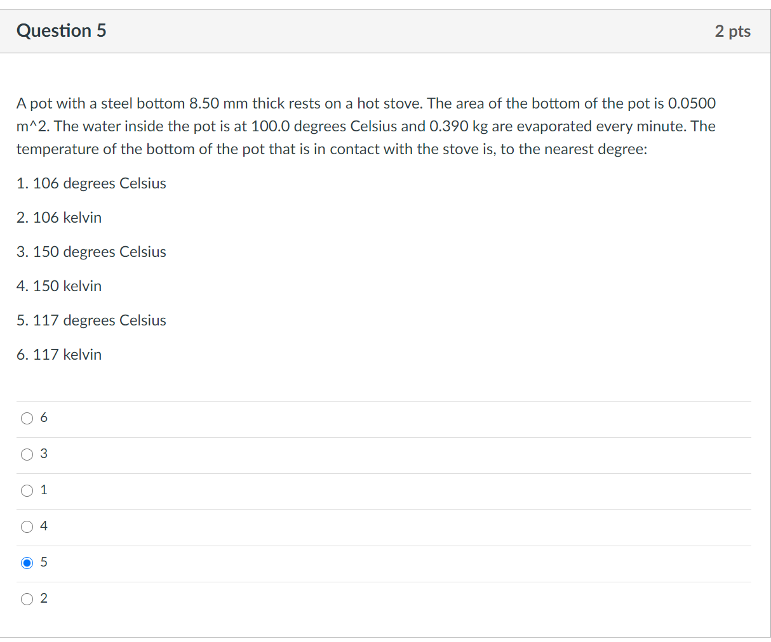Click the option text 106 kelvin
Image resolution: width=771 pixels, height=642 pixels.
pyautogui.click(x=59, y=218)
